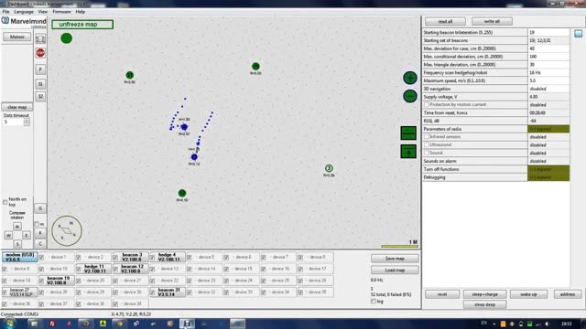Click the S2 tool button

coord(40,96)
